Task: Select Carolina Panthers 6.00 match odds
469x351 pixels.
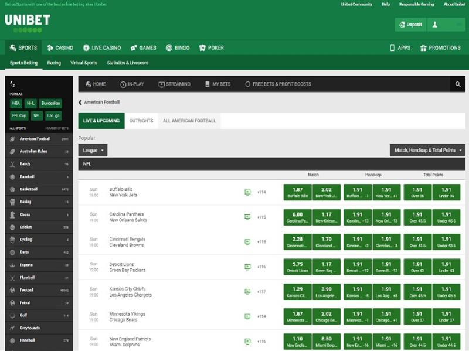Action: pyautogui.click(x=297, y=217)
